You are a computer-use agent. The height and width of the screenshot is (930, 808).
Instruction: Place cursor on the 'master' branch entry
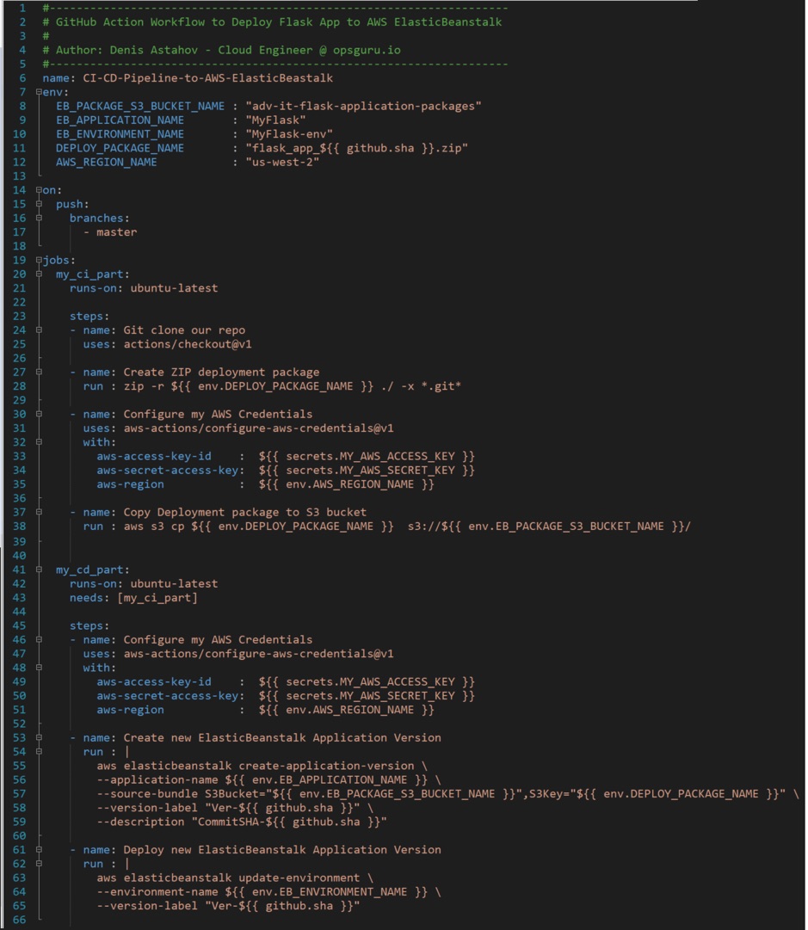click(116, 232)
